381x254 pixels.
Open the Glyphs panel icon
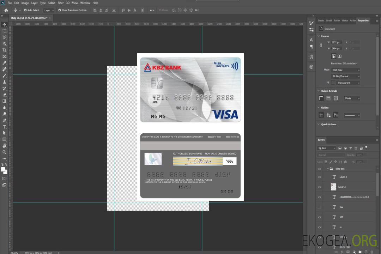point(312,57)
